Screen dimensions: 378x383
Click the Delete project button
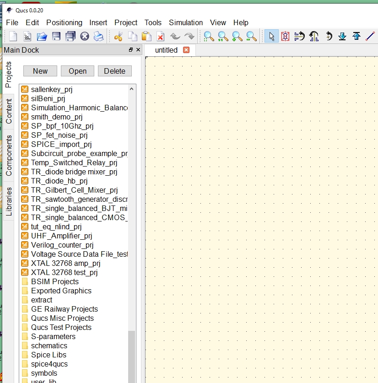(x=114, y=71)
